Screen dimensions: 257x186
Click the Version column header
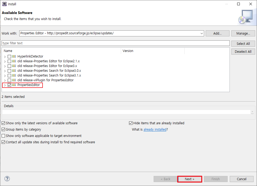click(x=153, y=51)
